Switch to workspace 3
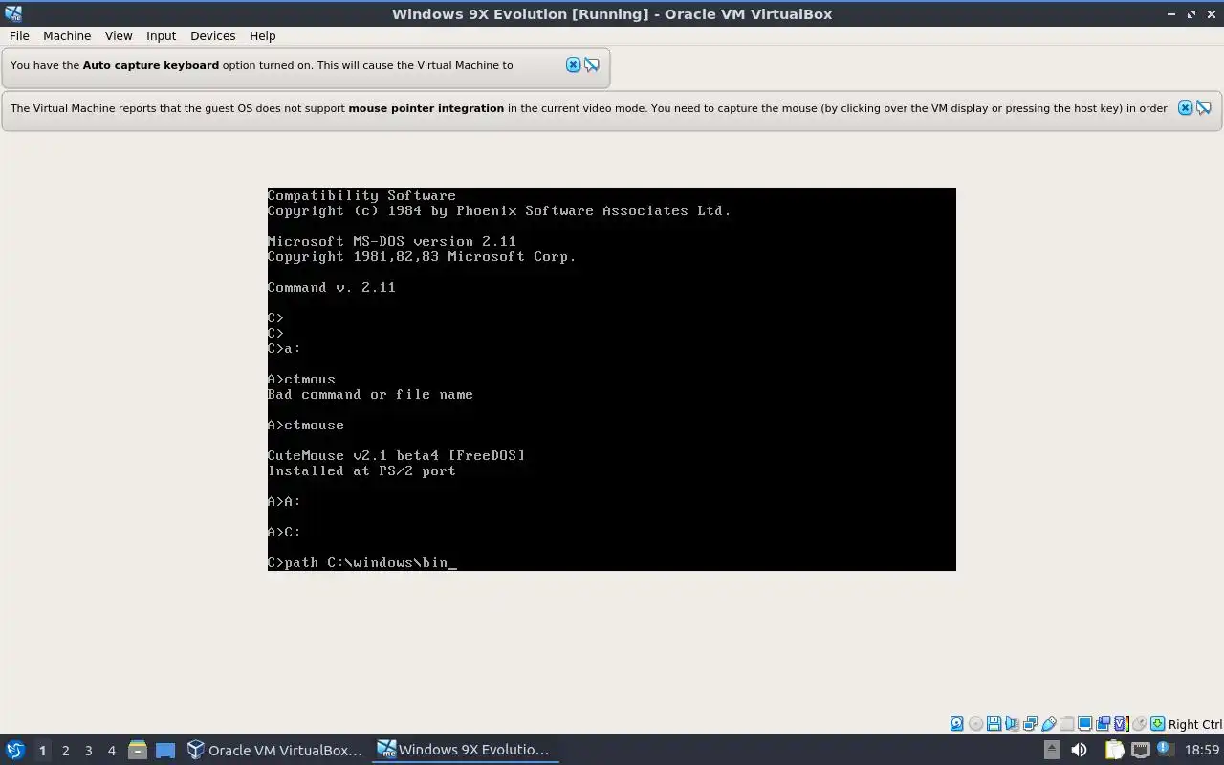The width and height of the screenshot is (1224, 765). (88, 750)
